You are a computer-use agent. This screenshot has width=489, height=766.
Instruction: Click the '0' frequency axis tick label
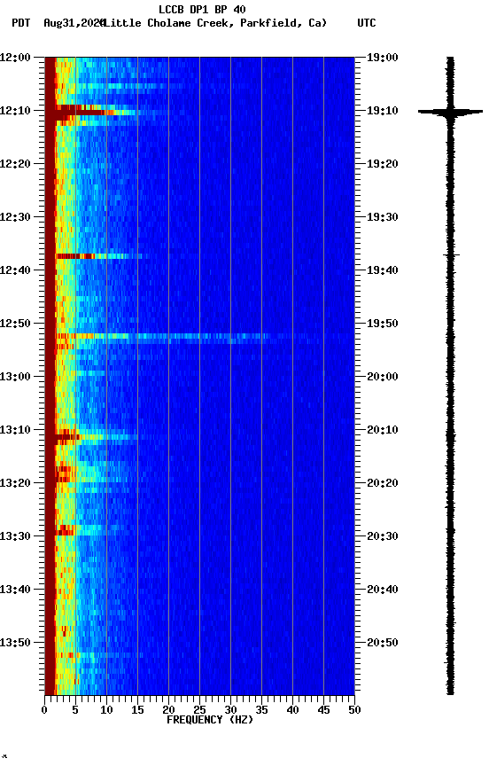[44, 710]
